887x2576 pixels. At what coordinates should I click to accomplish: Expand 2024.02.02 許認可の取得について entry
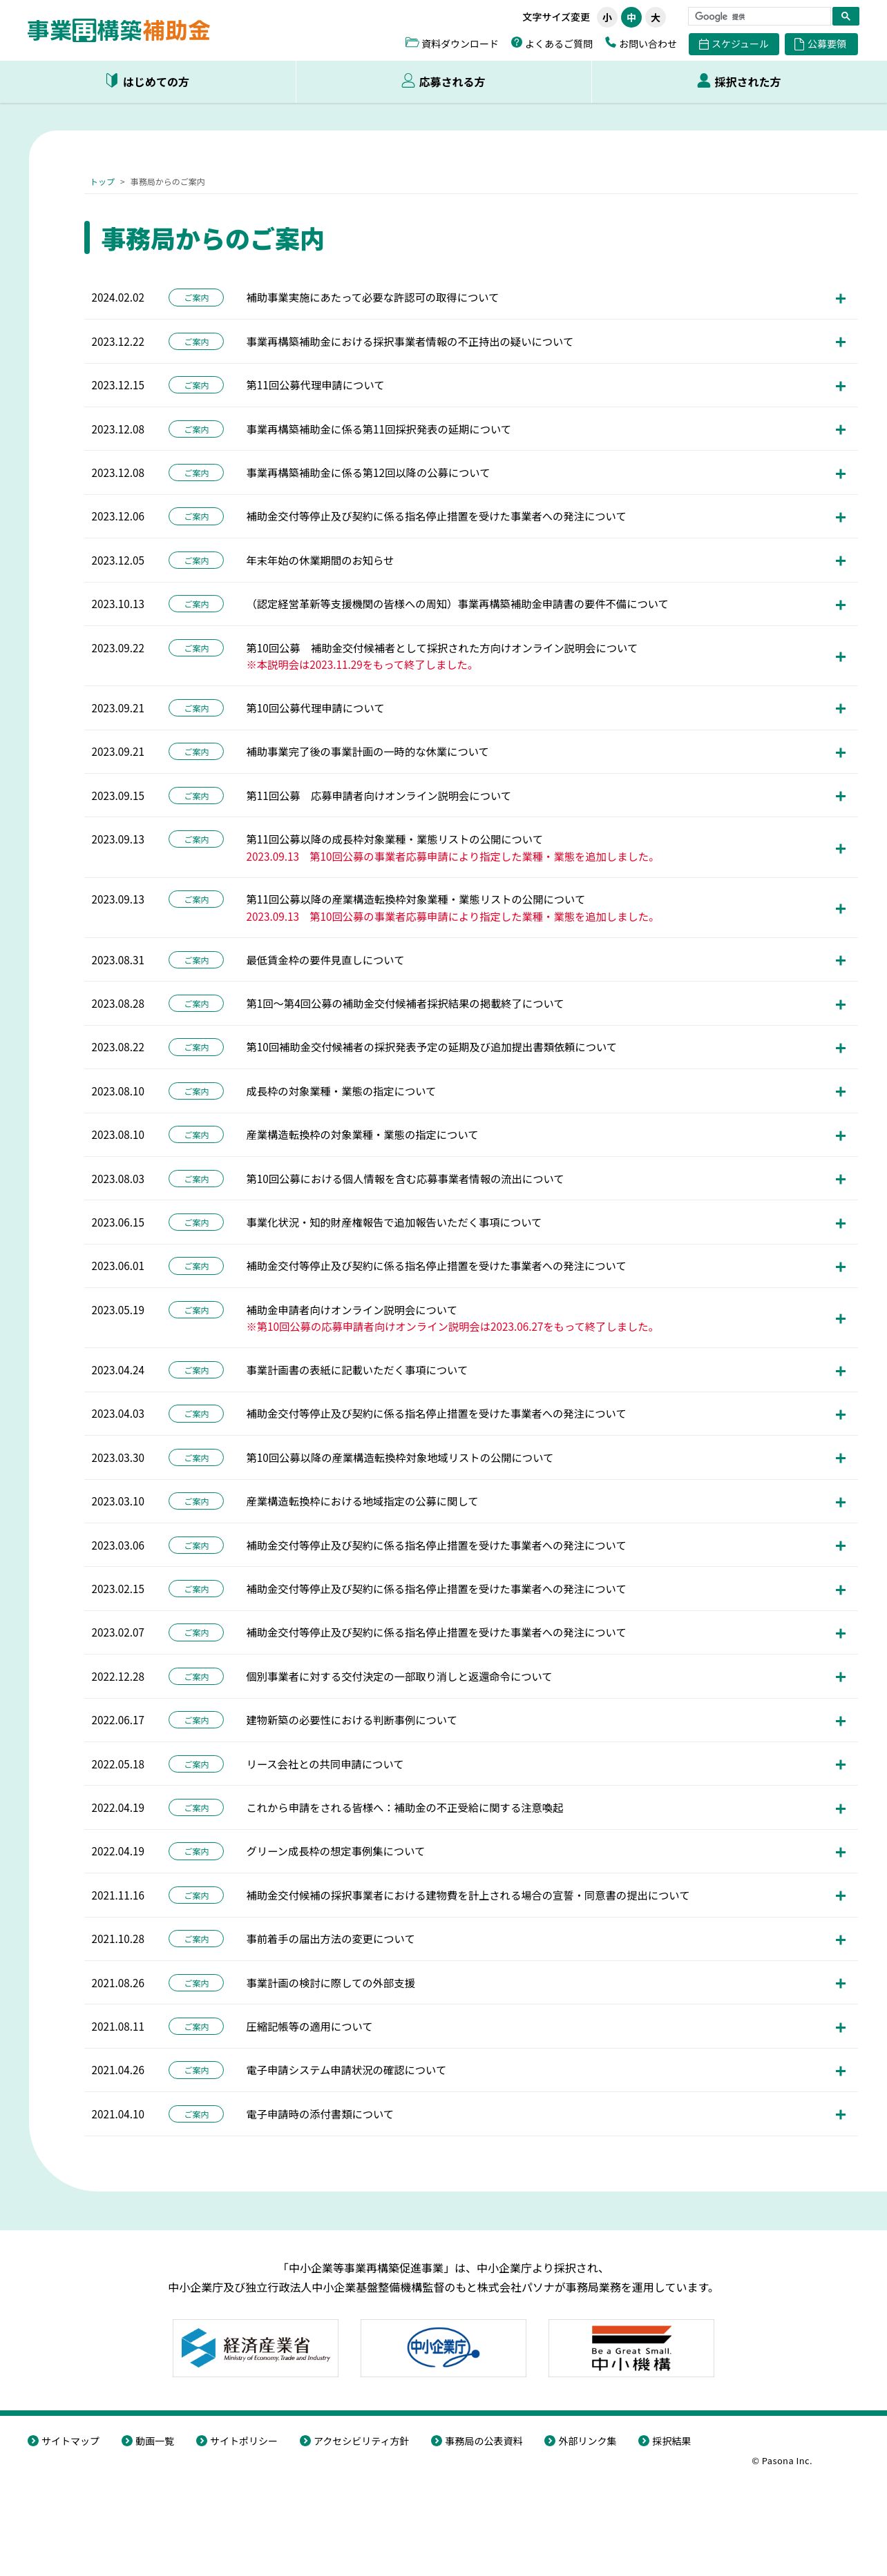tap(840, 298)
